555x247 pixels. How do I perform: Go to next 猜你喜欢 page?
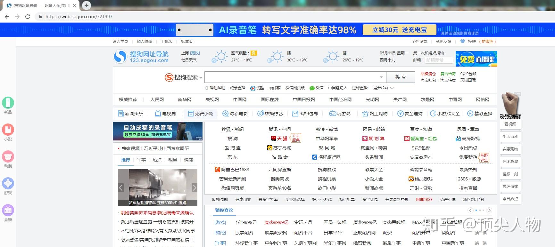click(x=489, y=210)
